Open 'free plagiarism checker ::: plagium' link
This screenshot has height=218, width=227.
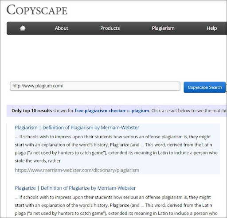click(112, 111)
